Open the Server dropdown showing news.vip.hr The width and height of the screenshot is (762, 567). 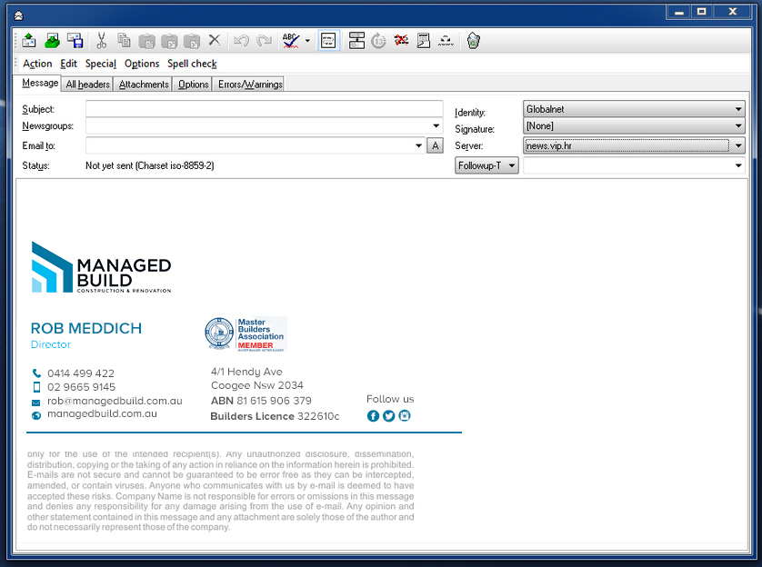[634, 145]
